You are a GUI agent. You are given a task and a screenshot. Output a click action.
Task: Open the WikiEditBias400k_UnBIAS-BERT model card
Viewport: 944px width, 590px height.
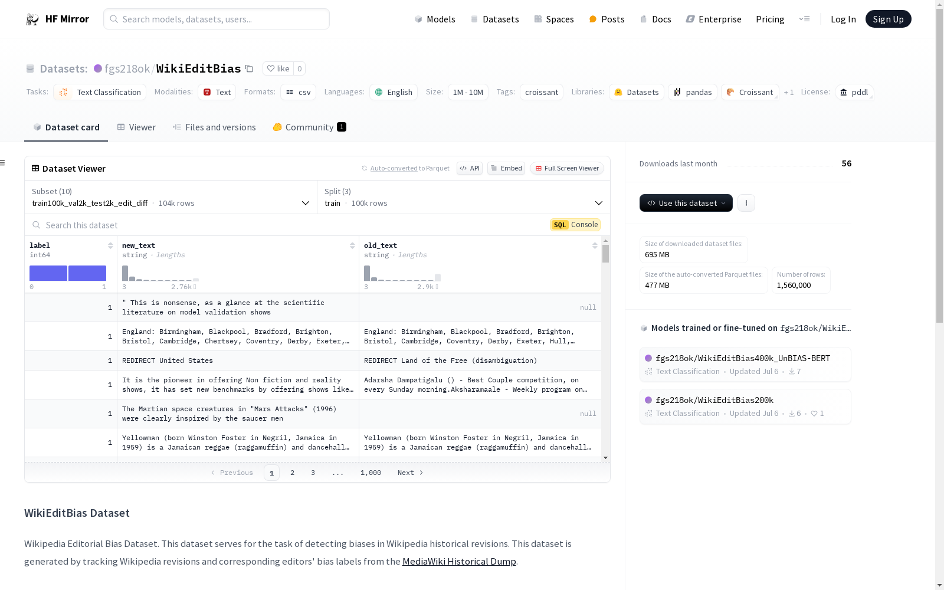745,365
